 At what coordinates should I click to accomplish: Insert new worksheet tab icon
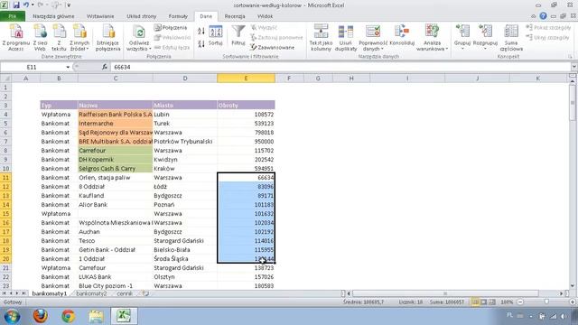[145, 293]
